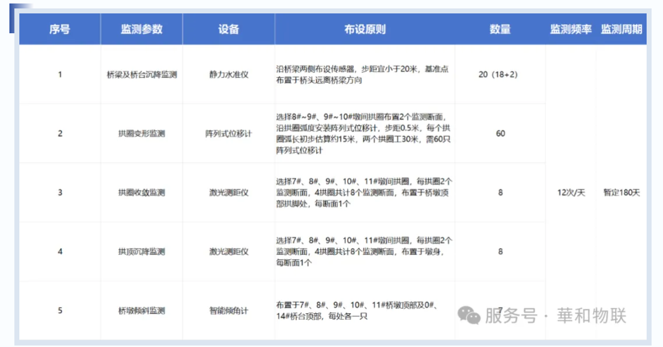Click the 阵列式位移计 device cell
The width and height of the screenshot is (663, 347).
(229, 134)
